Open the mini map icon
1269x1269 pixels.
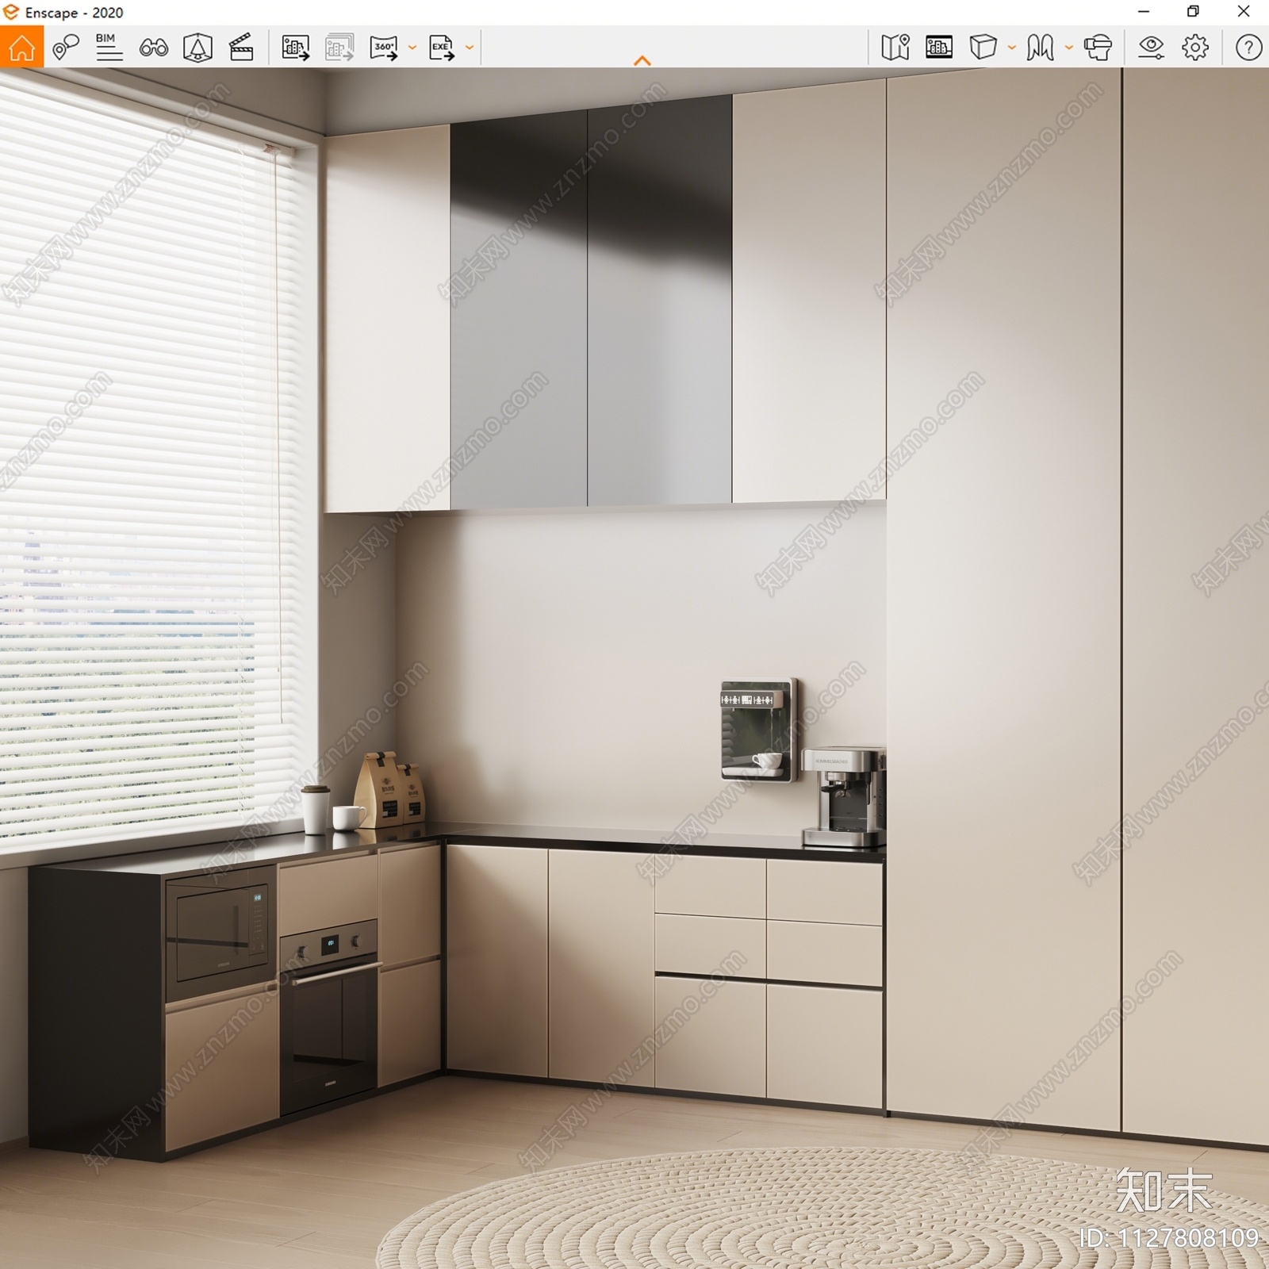tap(895, 48)
